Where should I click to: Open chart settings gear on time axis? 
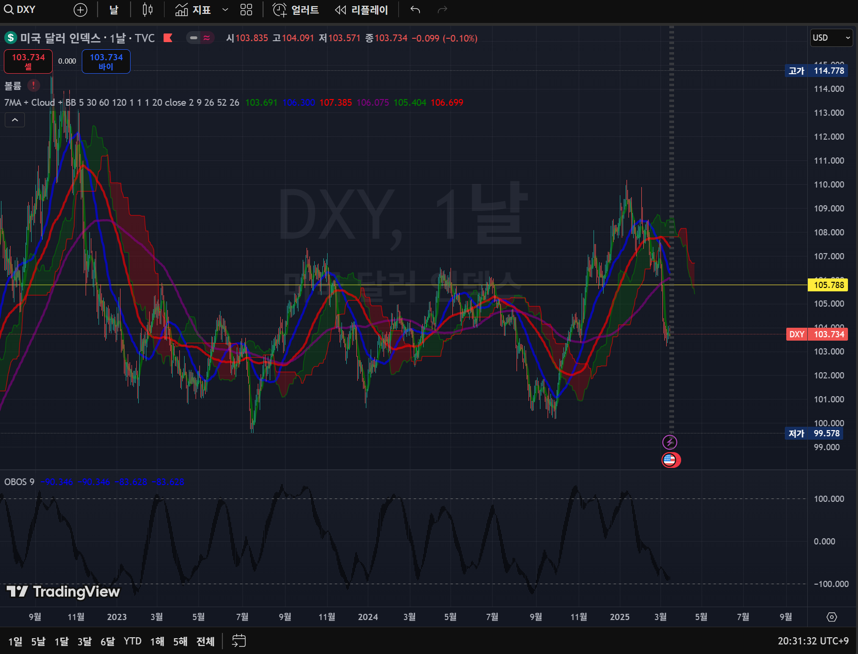(832, 617)
